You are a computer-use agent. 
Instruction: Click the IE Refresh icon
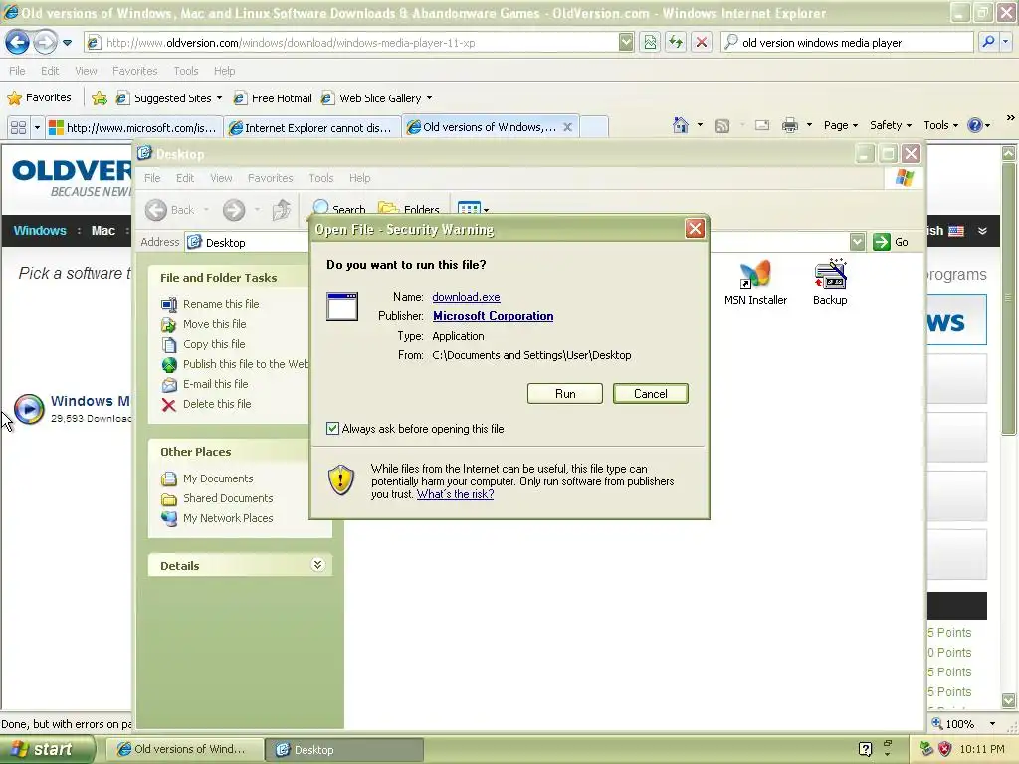point(676,43)
